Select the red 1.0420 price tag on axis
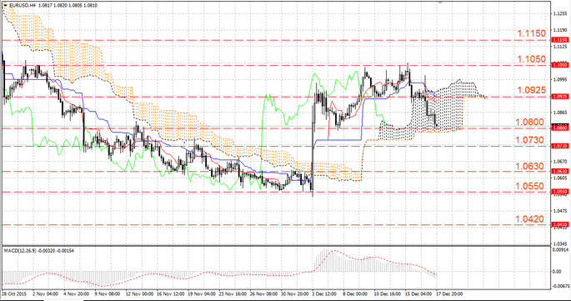The image size is (571, 301). [x=559, y=225]
